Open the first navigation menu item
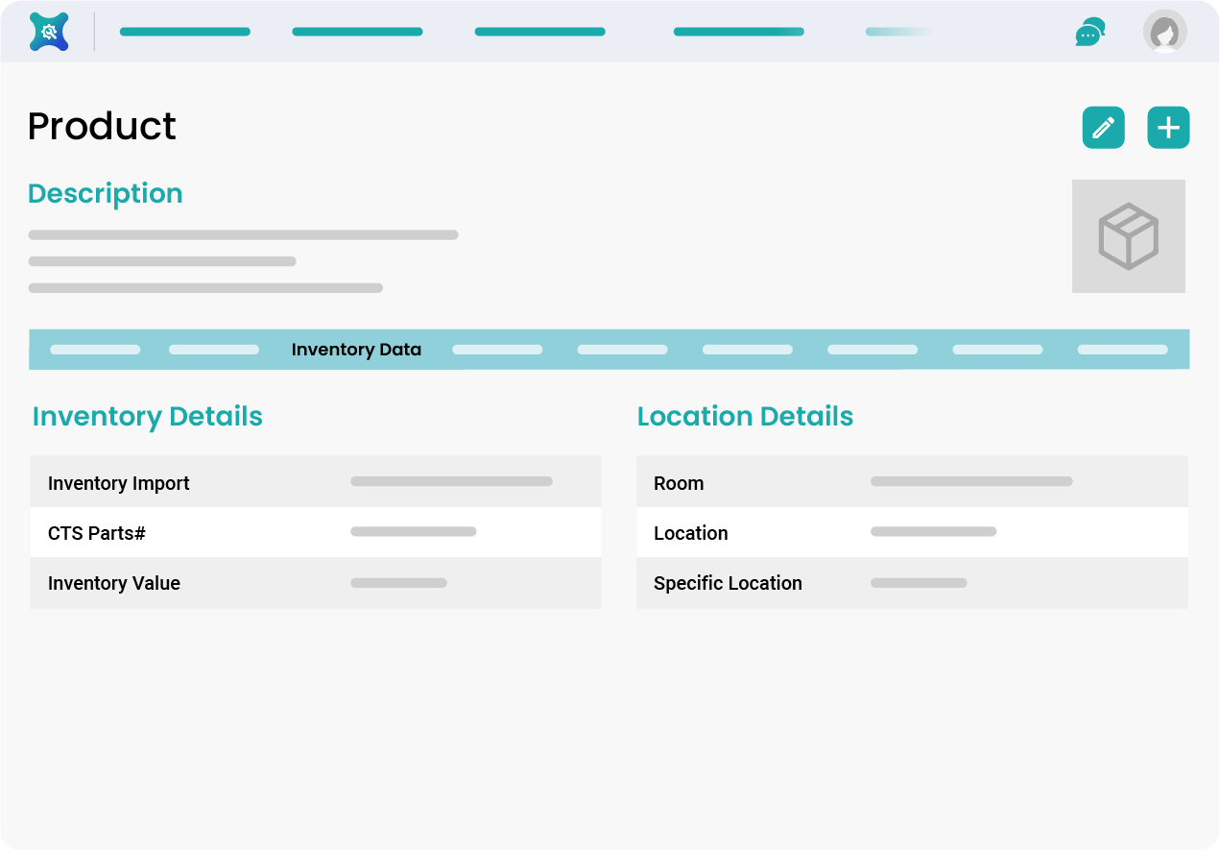This screenshot has width=1220, height=851. [x=184, y=31]
